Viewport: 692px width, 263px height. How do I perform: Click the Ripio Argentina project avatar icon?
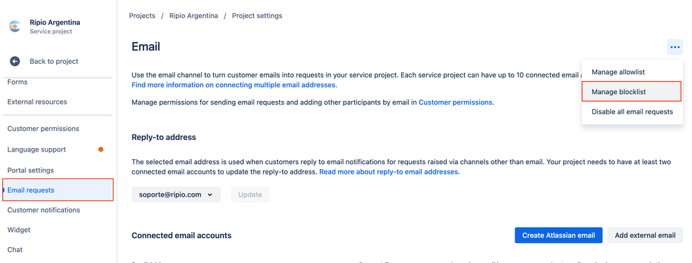tap(15, 26)
